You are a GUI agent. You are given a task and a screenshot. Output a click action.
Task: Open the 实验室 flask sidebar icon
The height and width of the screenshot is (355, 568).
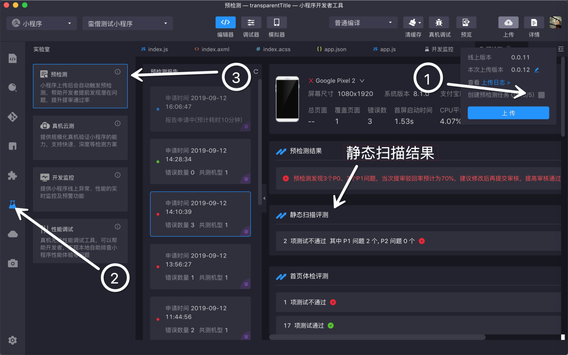[12, 205]
